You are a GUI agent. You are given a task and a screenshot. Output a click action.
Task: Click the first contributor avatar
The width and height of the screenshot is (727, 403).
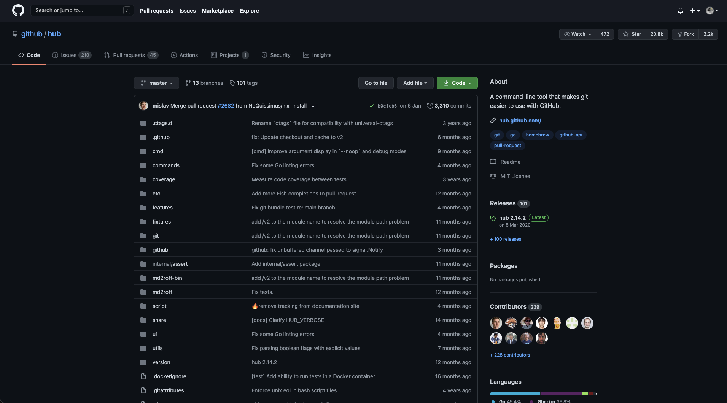pos(496,323)
